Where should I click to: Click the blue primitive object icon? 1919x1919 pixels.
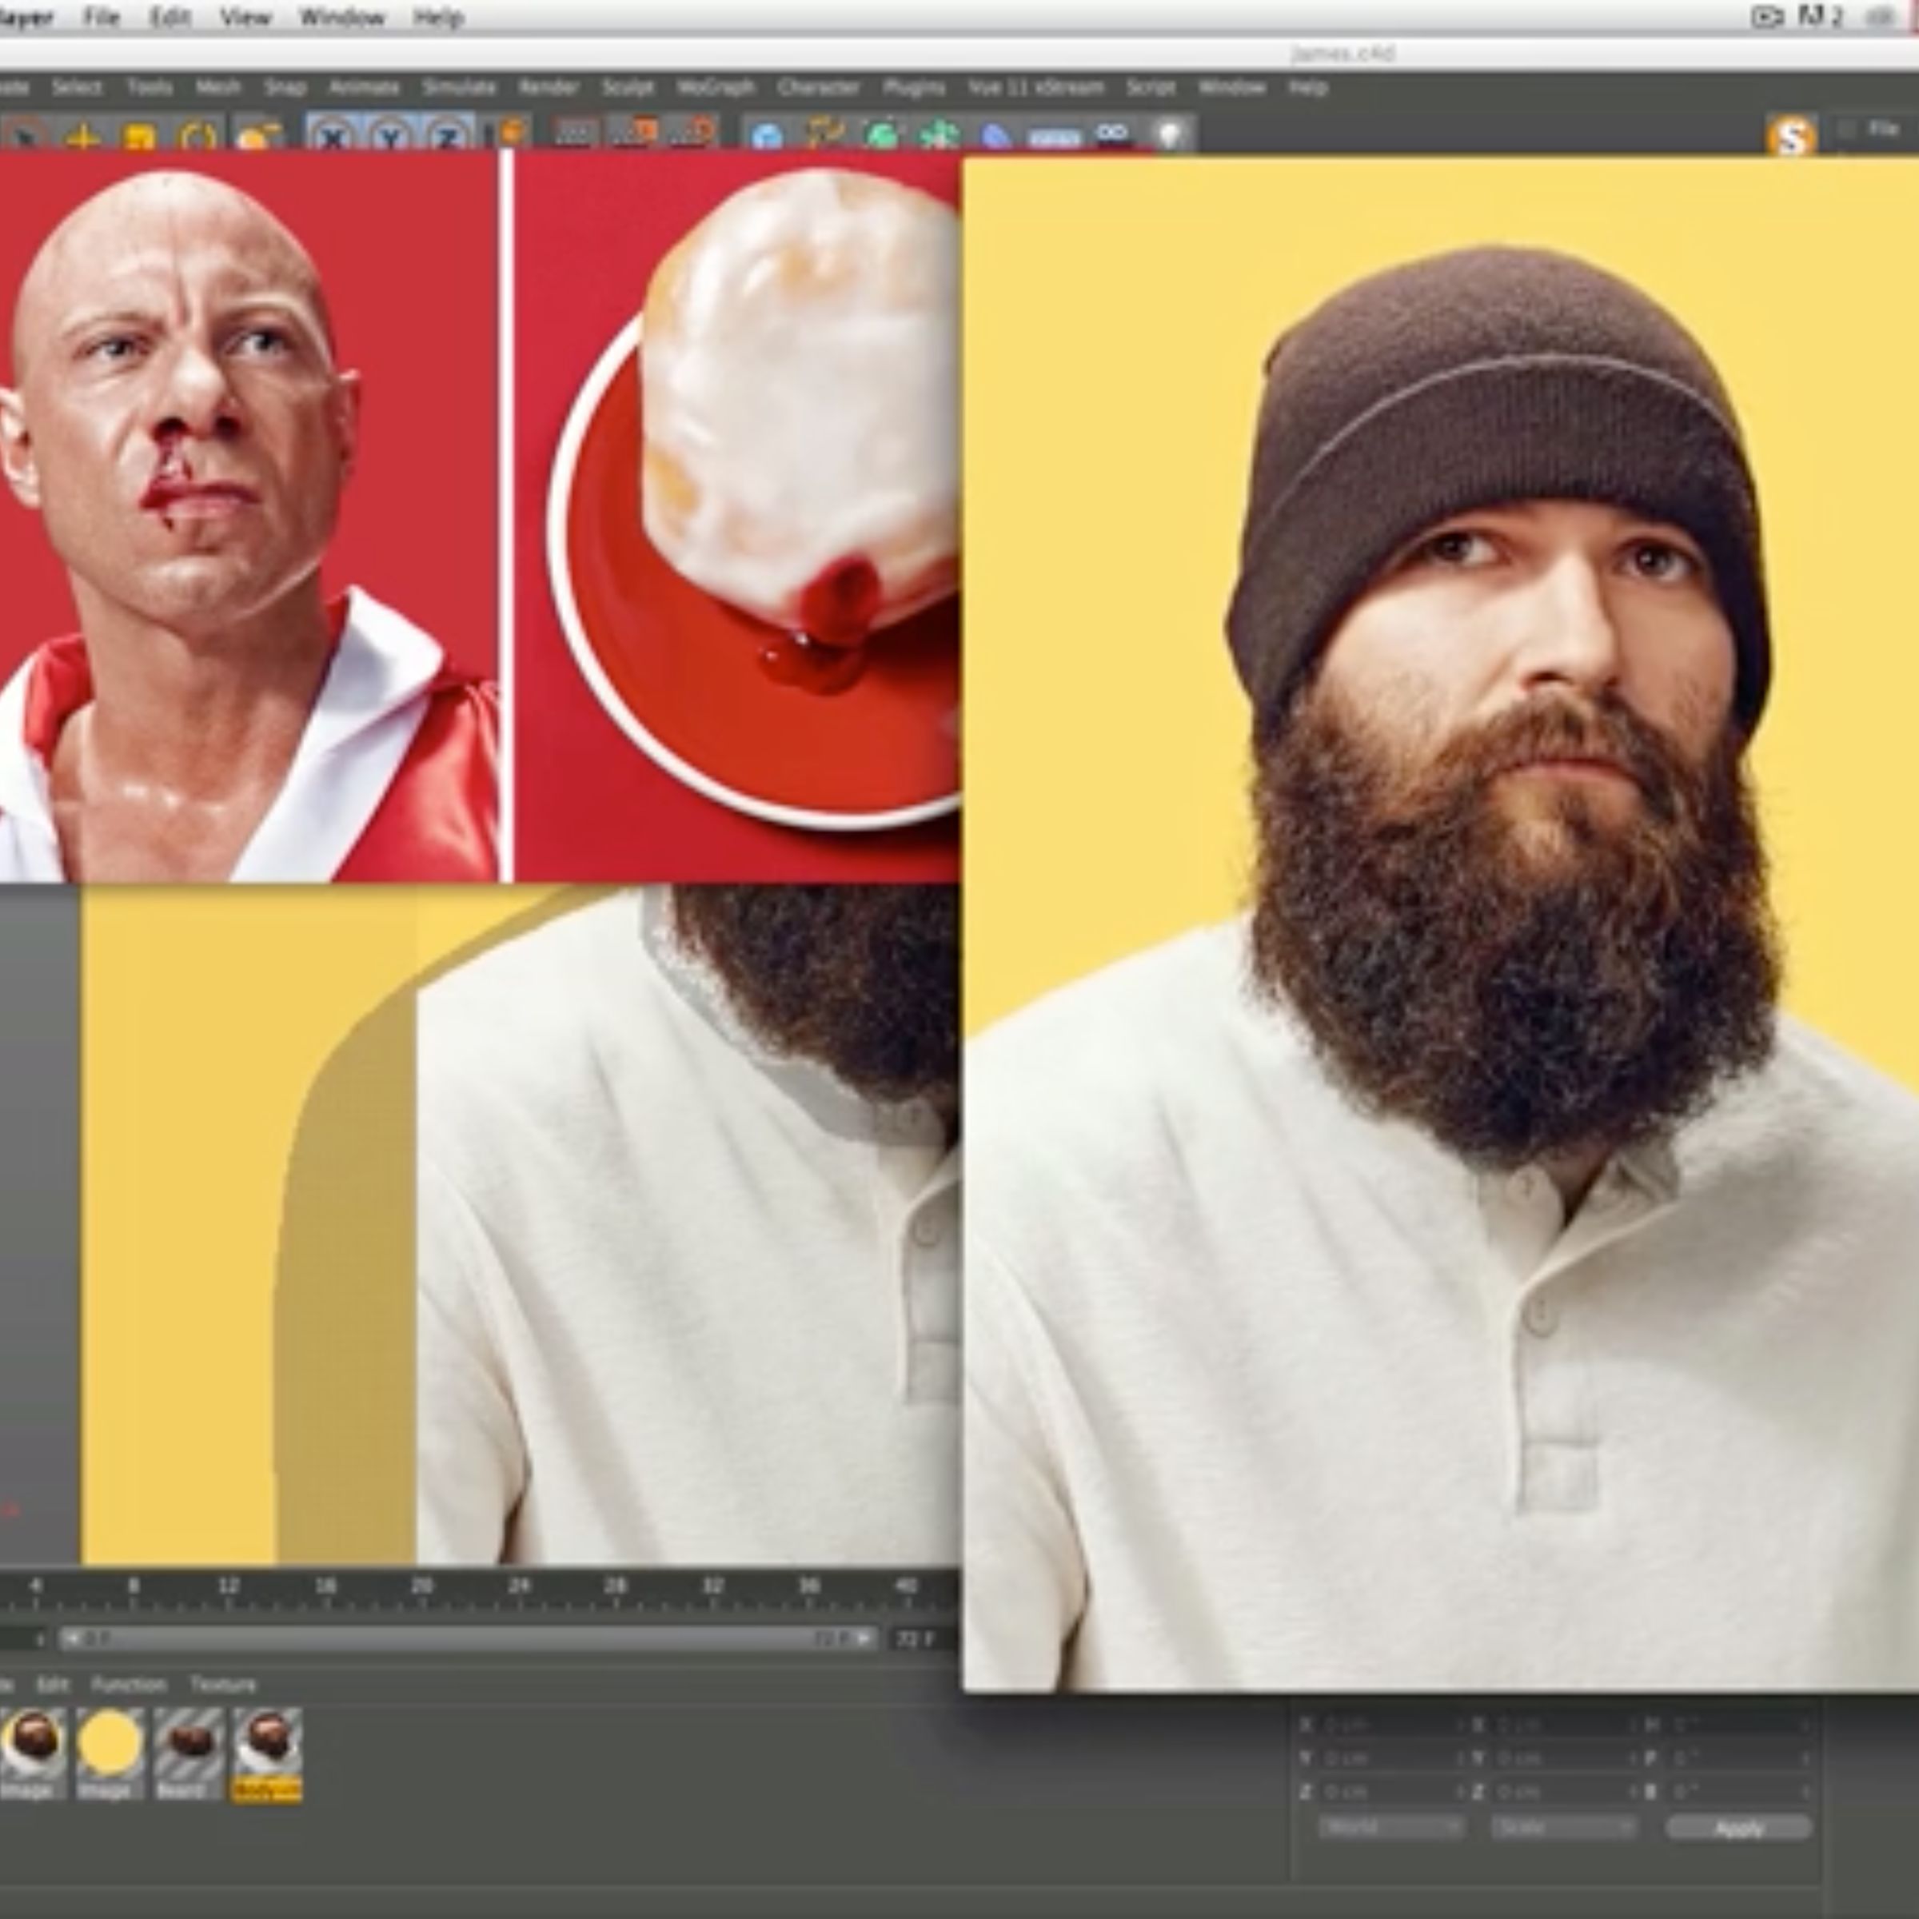(x=767, y=136)
